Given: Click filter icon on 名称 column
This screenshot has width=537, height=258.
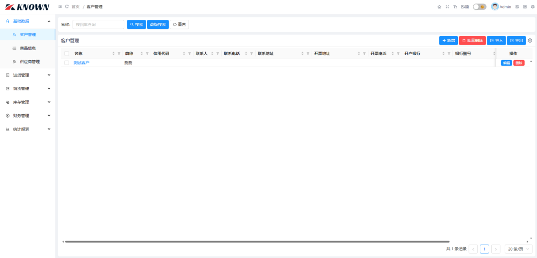Looking at the screenshot, I should [x=119, y=54].
